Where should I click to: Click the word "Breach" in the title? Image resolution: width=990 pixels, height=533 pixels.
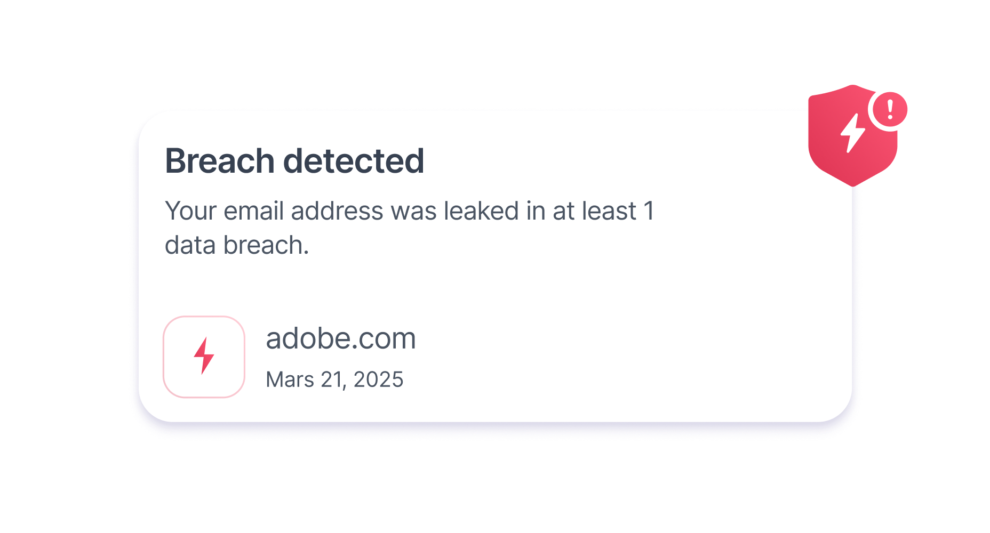pyautogui.click(x=220, y=161)
